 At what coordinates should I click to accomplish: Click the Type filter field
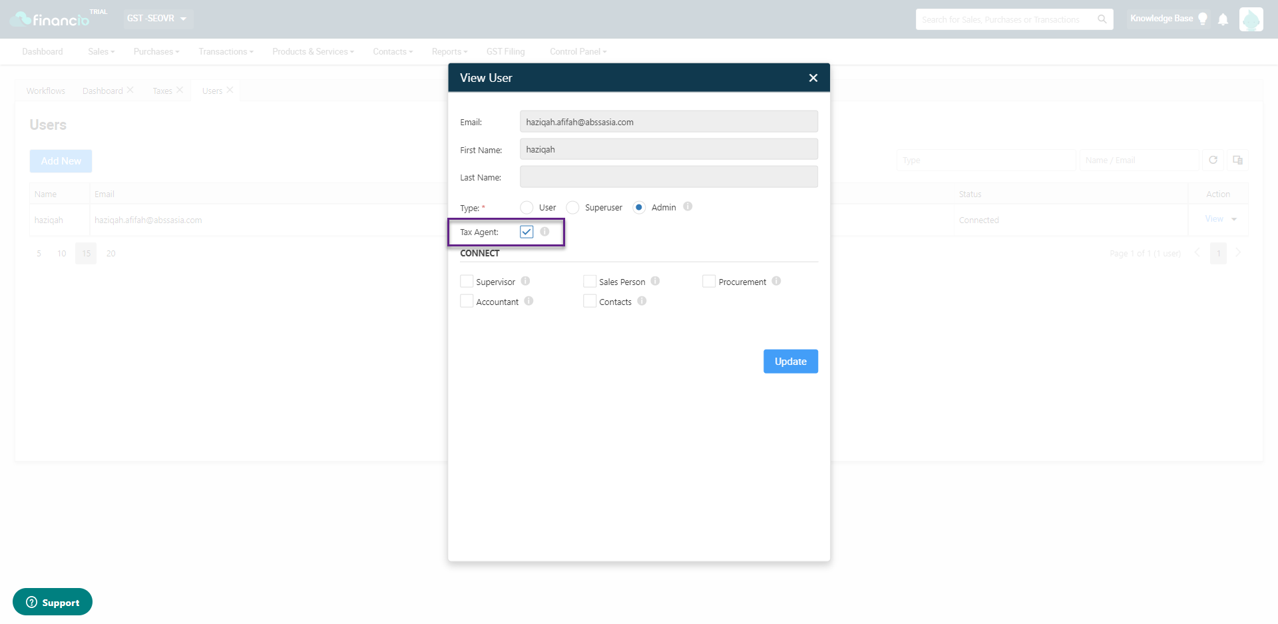point(986,160)
